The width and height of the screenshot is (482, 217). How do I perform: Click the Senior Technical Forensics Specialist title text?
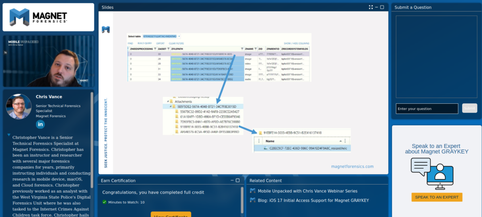(58, 108)
